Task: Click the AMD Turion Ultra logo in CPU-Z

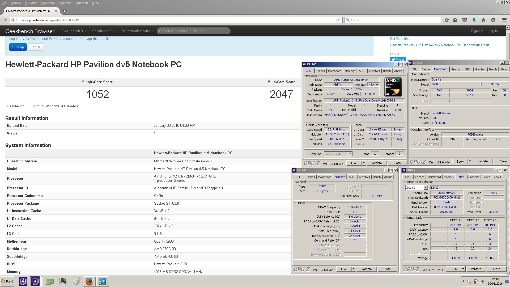Action: 393,87
